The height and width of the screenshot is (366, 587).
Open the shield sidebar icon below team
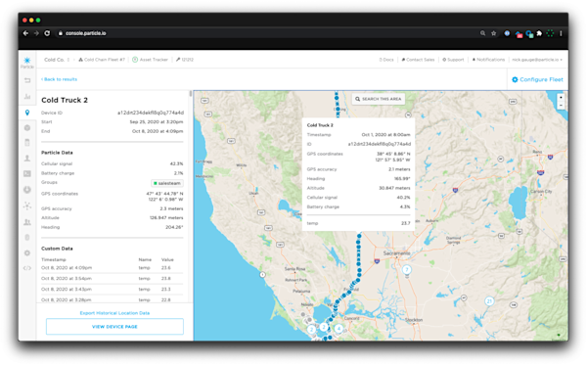[27, 238]
